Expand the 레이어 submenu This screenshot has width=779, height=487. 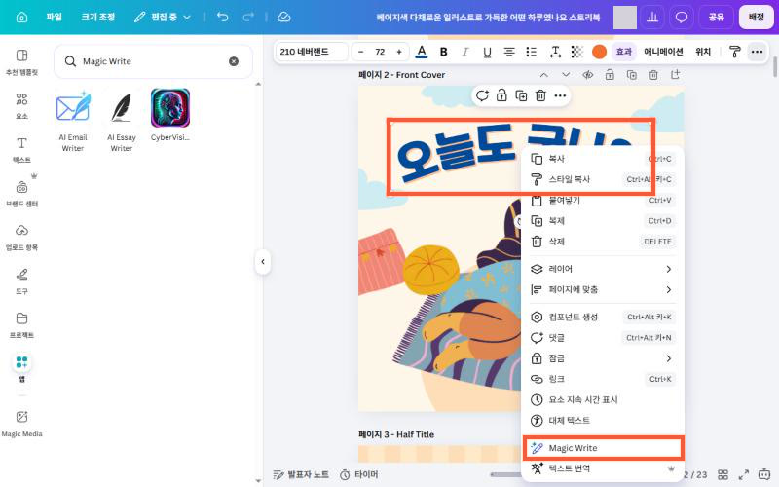[602, 269]
